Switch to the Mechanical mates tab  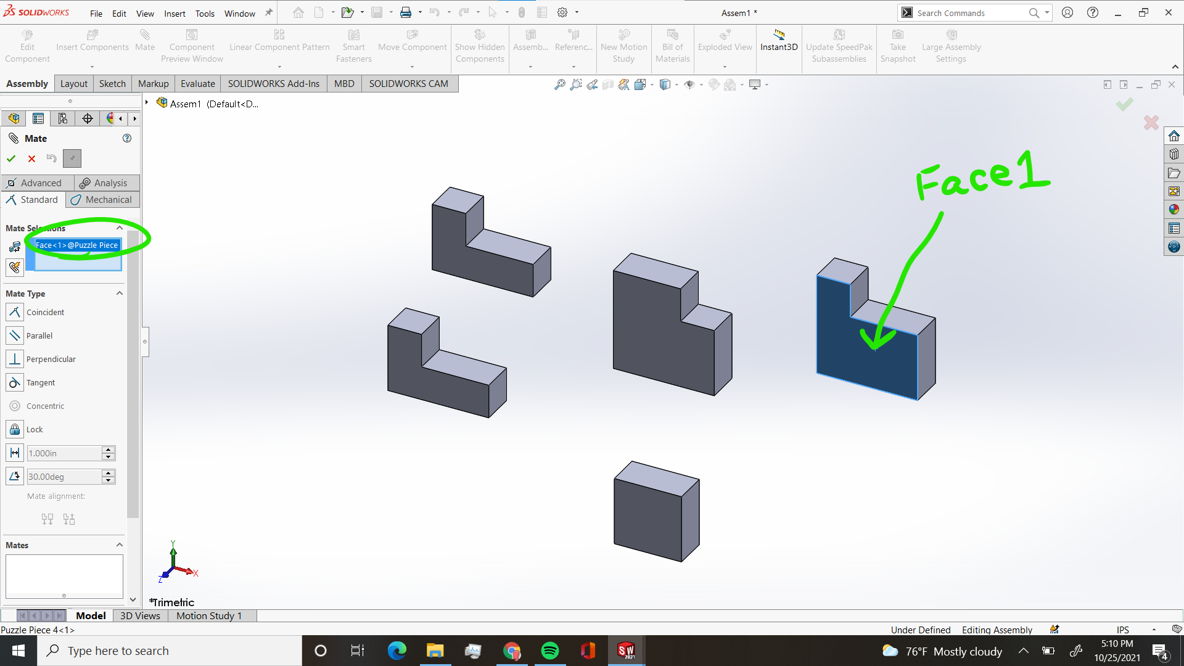[x=102, y=199]
